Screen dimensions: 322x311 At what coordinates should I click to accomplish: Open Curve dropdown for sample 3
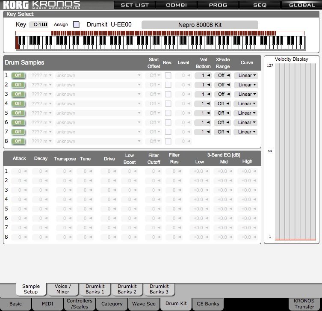pos(245,94)
